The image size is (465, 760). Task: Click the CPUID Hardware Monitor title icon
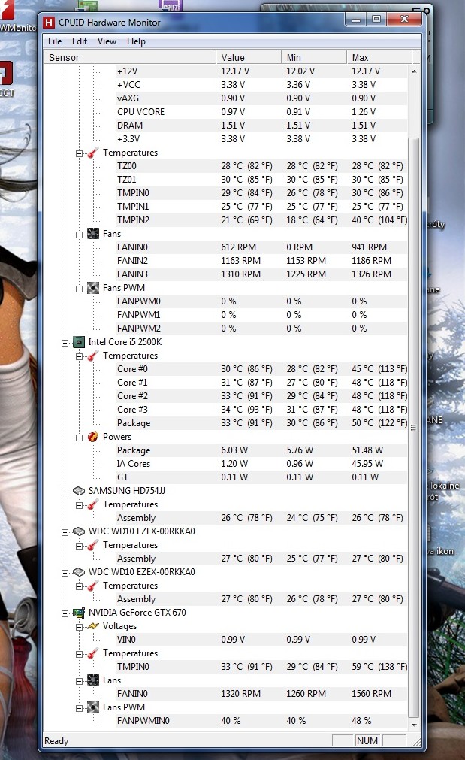coord(49,23)
